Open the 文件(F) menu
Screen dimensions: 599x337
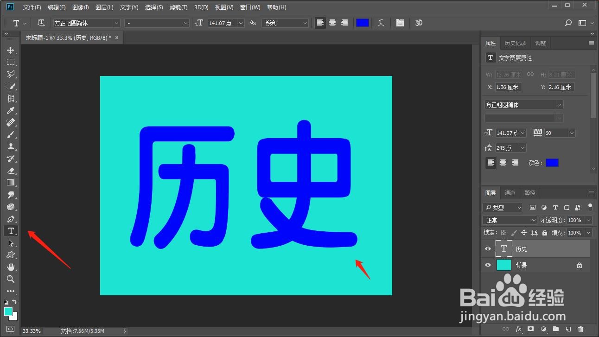32,7
